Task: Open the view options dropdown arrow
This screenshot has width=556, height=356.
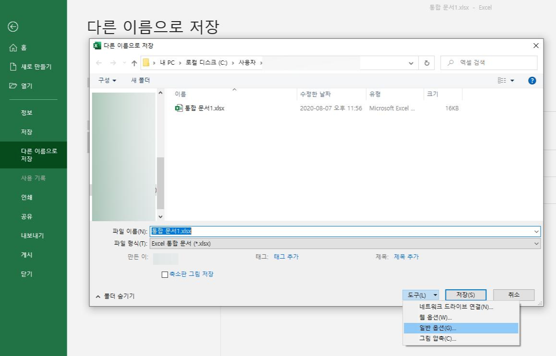Action: (512, 81)
